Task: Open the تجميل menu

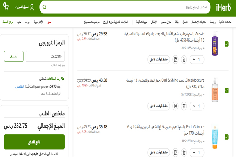Action: [x=185, y=22]
